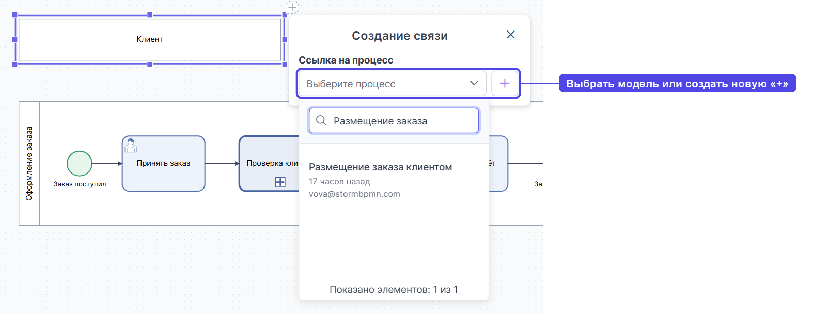Image resolution: width=814 pixels, height=314 pixels.
Task: Select the Клиент pool
Action: tap(150, 39)
